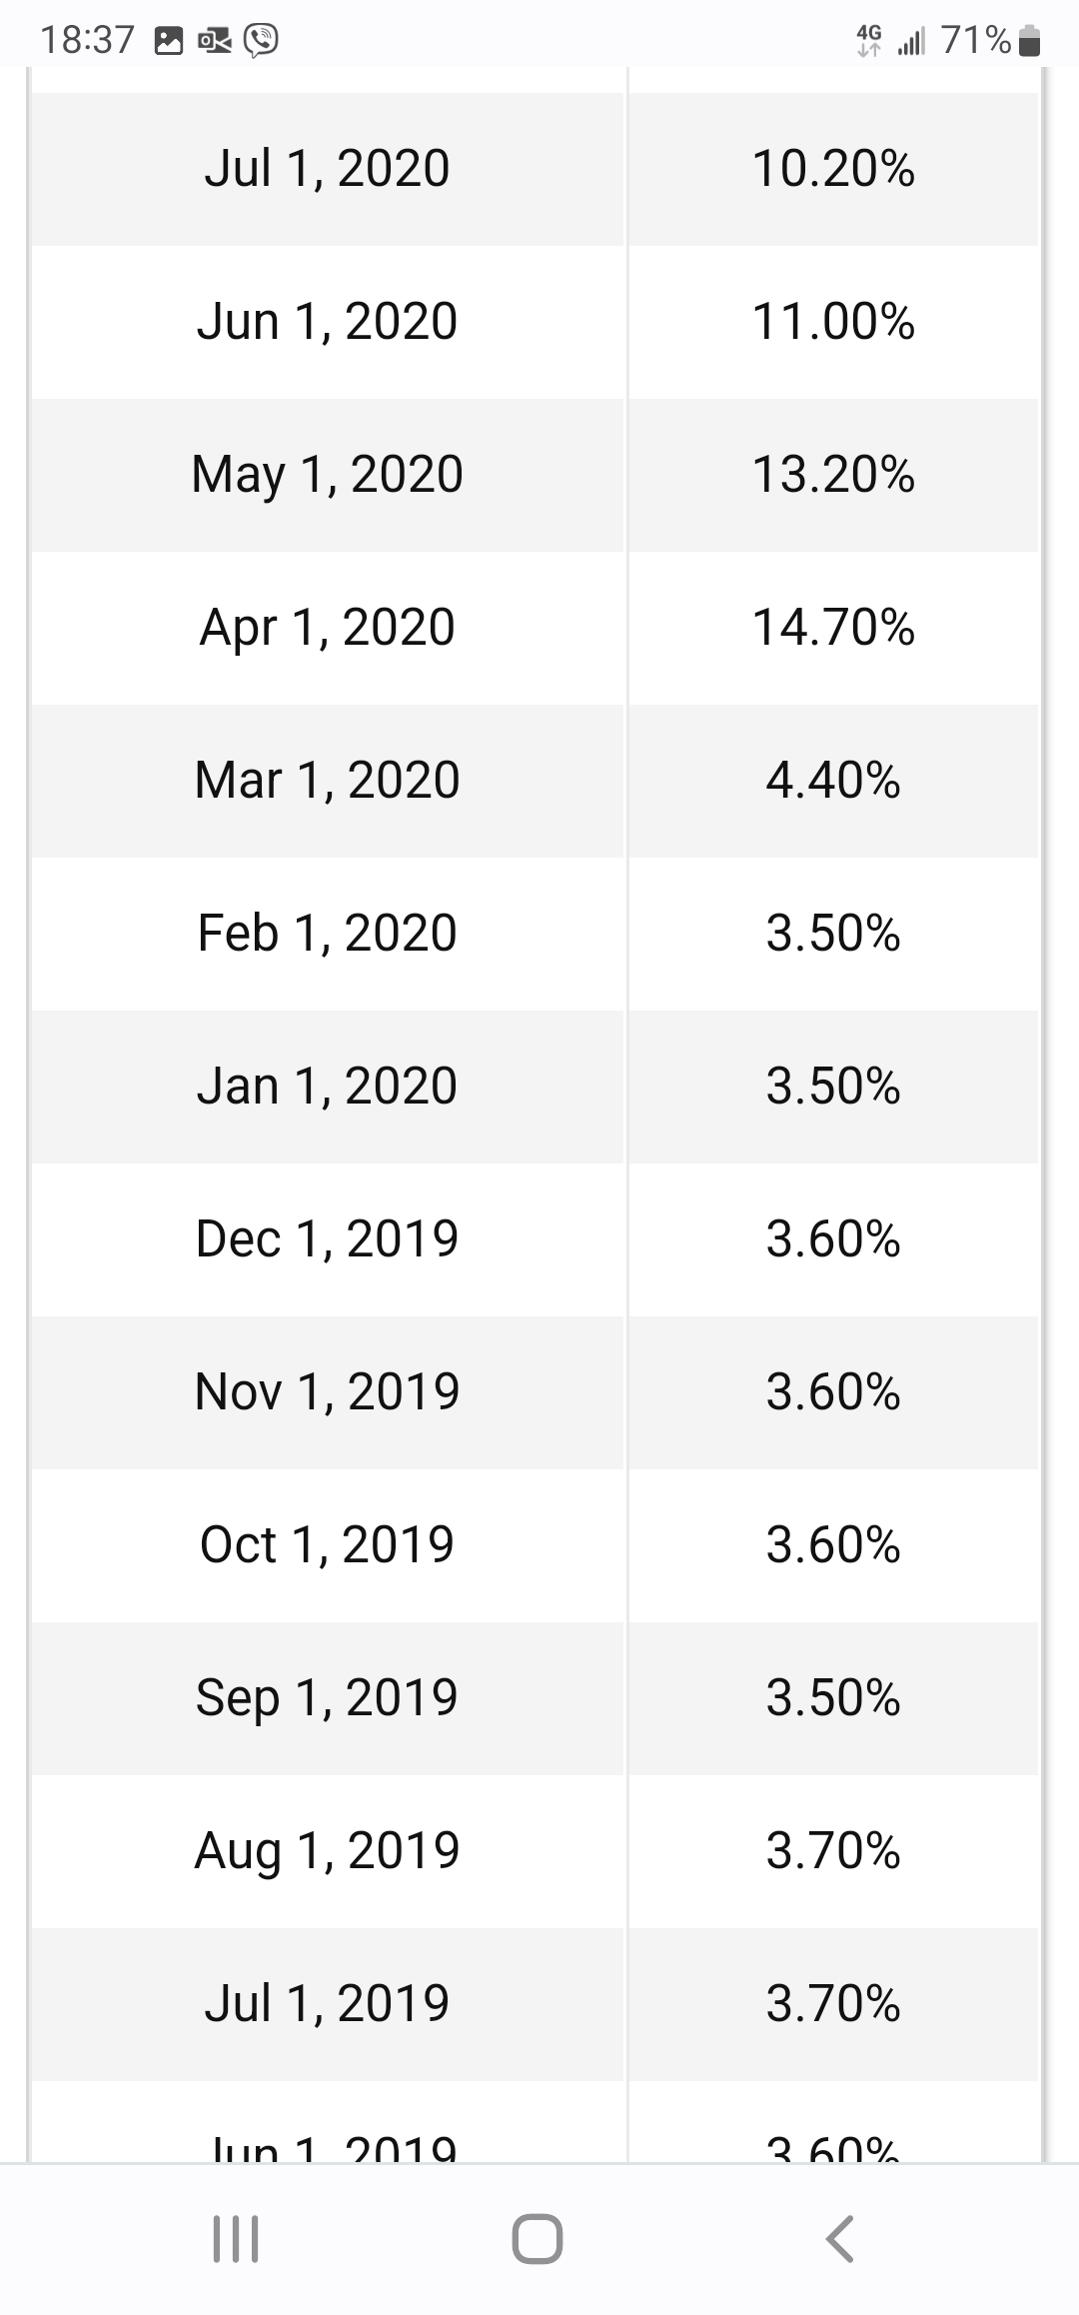Tap the battery status icon

(1031, 41)
